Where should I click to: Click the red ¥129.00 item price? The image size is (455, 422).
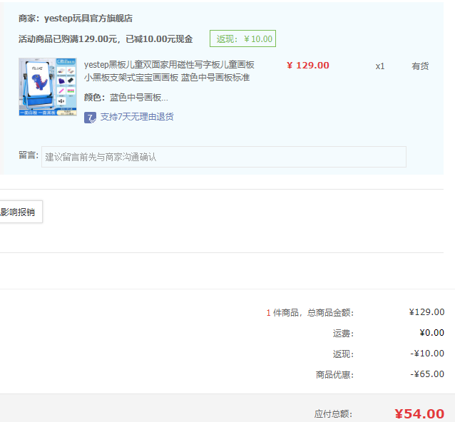click(307, 66)
